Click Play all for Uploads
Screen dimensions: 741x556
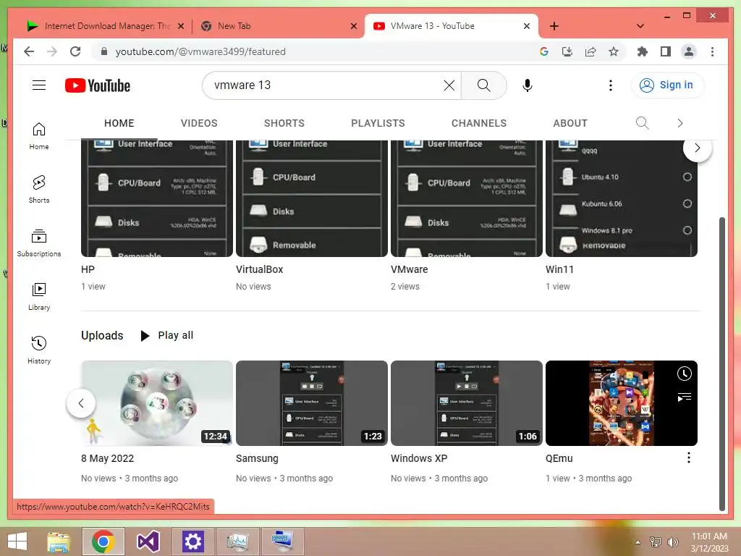point(167,335)
